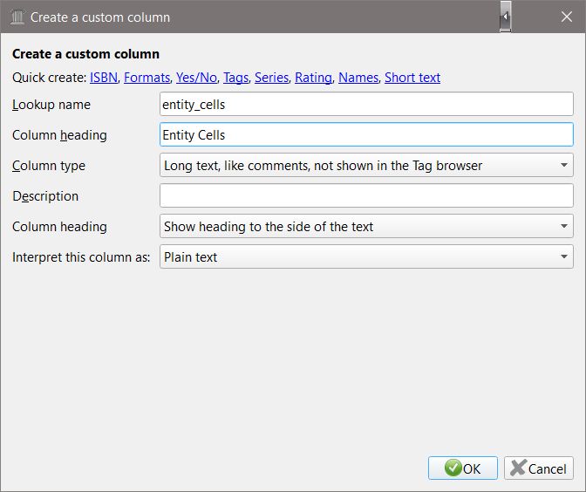
Task: Close the custom column dialog window
Action: click(x=562, y=17)
